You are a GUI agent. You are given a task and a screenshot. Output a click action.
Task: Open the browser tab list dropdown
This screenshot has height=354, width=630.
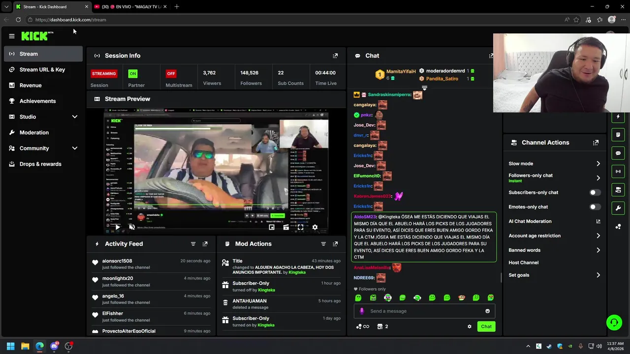pyautogui.click(x=6, y=7)
